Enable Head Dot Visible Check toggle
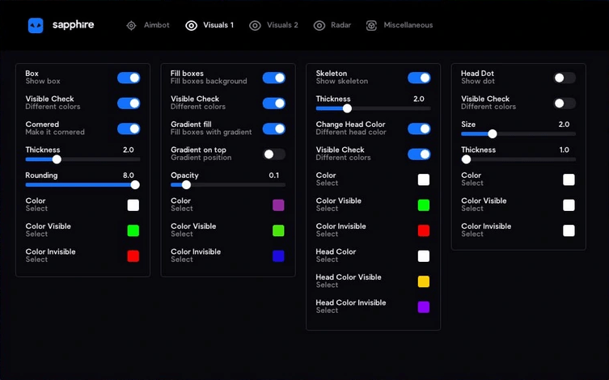The height and width of the screenshot is (380, 609). (565, 103)
